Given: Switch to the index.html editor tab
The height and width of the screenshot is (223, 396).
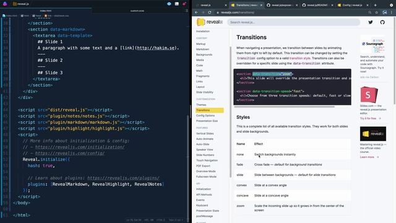Looking at the screenshot, I should click(x=46, y=11).
